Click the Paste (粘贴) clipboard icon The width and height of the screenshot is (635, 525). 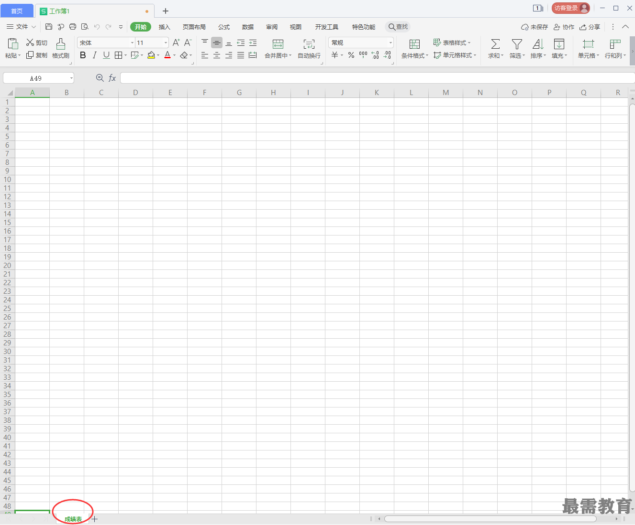(x=13, y=44)
